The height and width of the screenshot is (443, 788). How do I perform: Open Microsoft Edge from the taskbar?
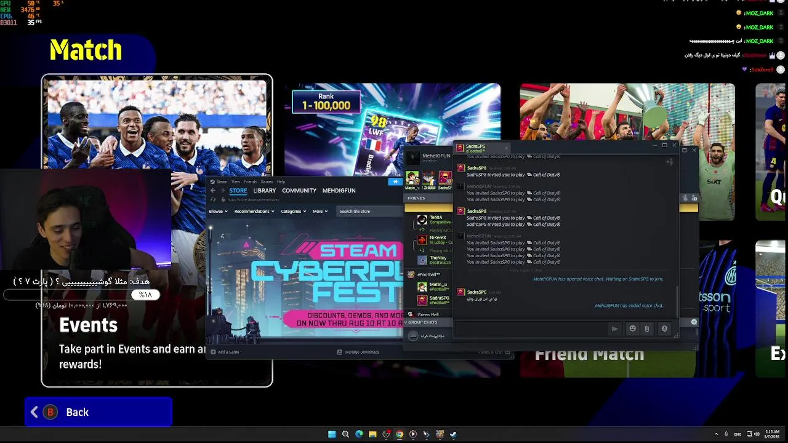pyautogui.click(x=359, y=434)
